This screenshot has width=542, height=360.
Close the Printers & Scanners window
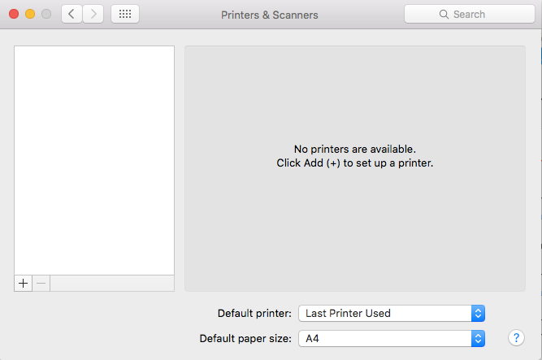pyautogui.click(x=14, y=14)
